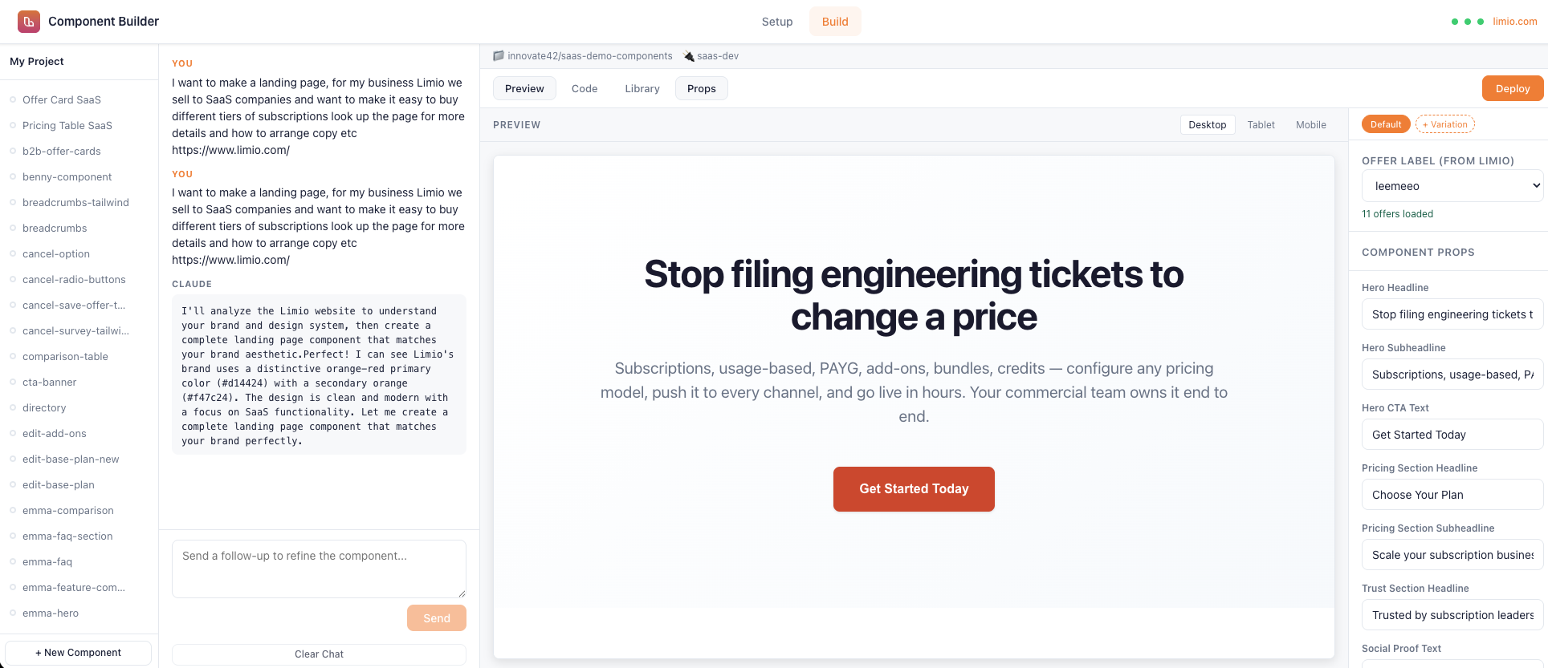Click the Deploy button
The height and width of the screenshot is (668, 1548).
tap(1512, 88)
